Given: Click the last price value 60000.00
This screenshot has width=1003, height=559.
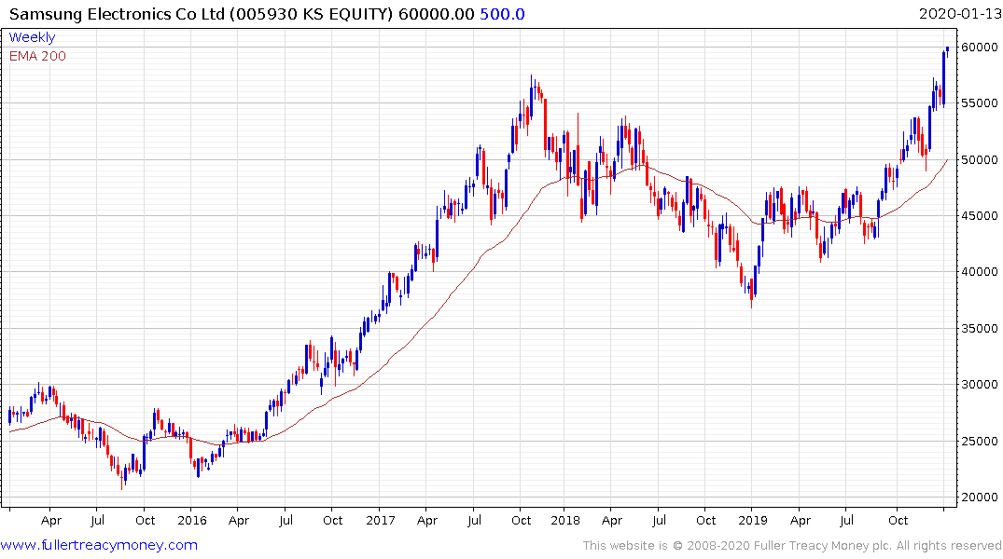Looking at the screenshot, I should (x=437, y=14).
